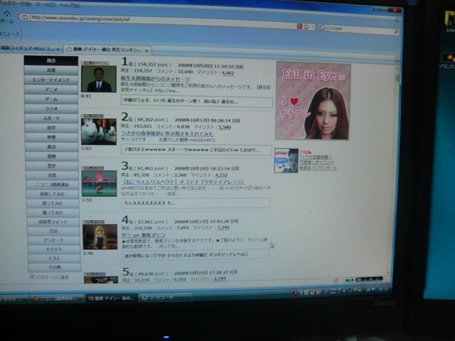Select the スポーツ category

coord(52,118)
